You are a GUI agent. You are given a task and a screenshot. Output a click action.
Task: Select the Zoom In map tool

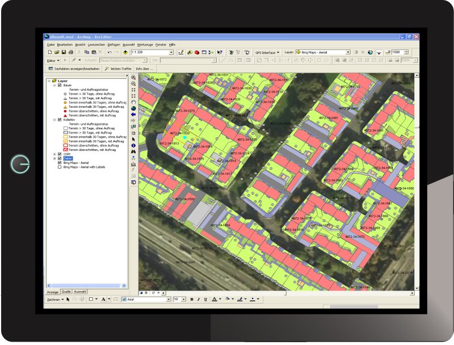(133, 77)
